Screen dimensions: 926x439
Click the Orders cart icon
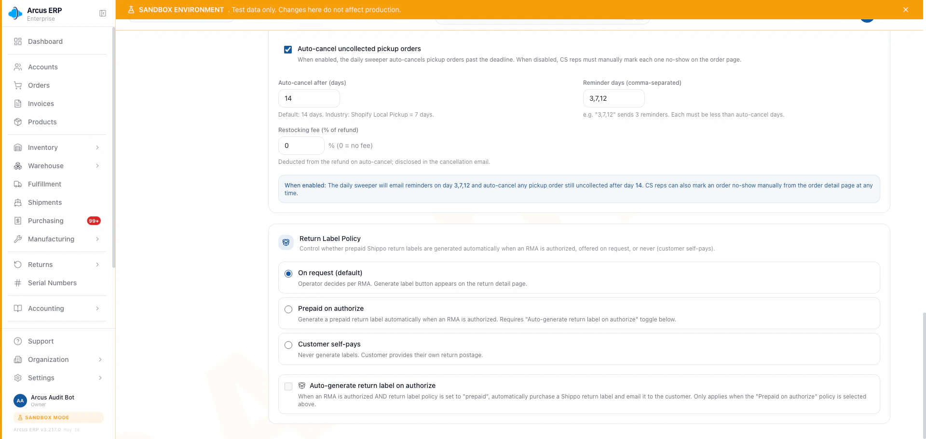point(18,85)
